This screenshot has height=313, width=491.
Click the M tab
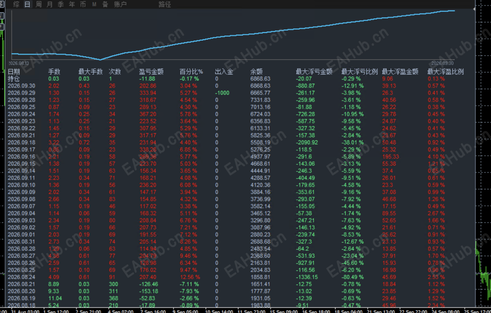click(94, 5)
